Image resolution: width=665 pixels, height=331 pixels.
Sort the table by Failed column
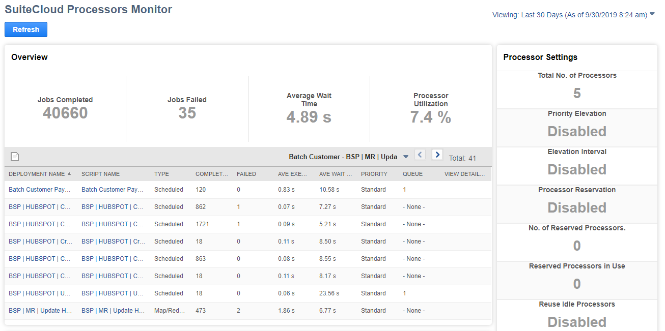(x=245, y=173)
